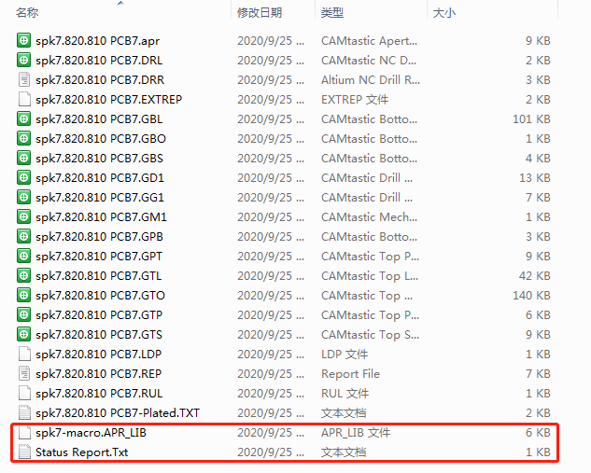Image resolution: width=591 pixels, height=473 pixels.
Task: Click the sort arrow above 名称 column
Action: pyautogui.click(x=120, y=3)
